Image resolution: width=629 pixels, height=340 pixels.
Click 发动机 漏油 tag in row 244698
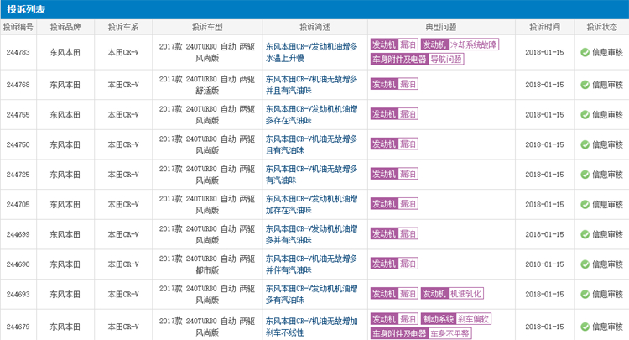tap(394, 264)
